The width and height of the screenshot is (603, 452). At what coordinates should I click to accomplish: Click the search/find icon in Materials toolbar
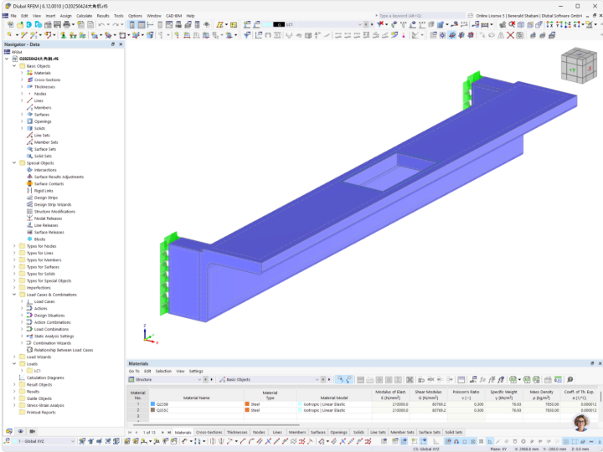pyautogui.click(x=570, y=380)
